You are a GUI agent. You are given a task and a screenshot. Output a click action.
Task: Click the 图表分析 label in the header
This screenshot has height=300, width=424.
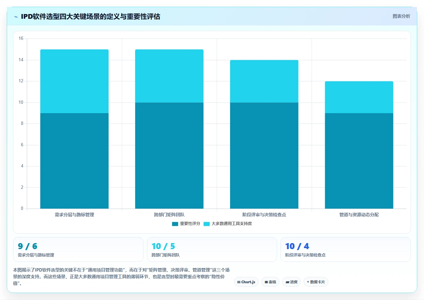(401, 16)
